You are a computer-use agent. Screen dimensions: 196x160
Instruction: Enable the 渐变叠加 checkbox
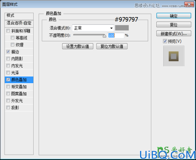(x=8, y=87)
